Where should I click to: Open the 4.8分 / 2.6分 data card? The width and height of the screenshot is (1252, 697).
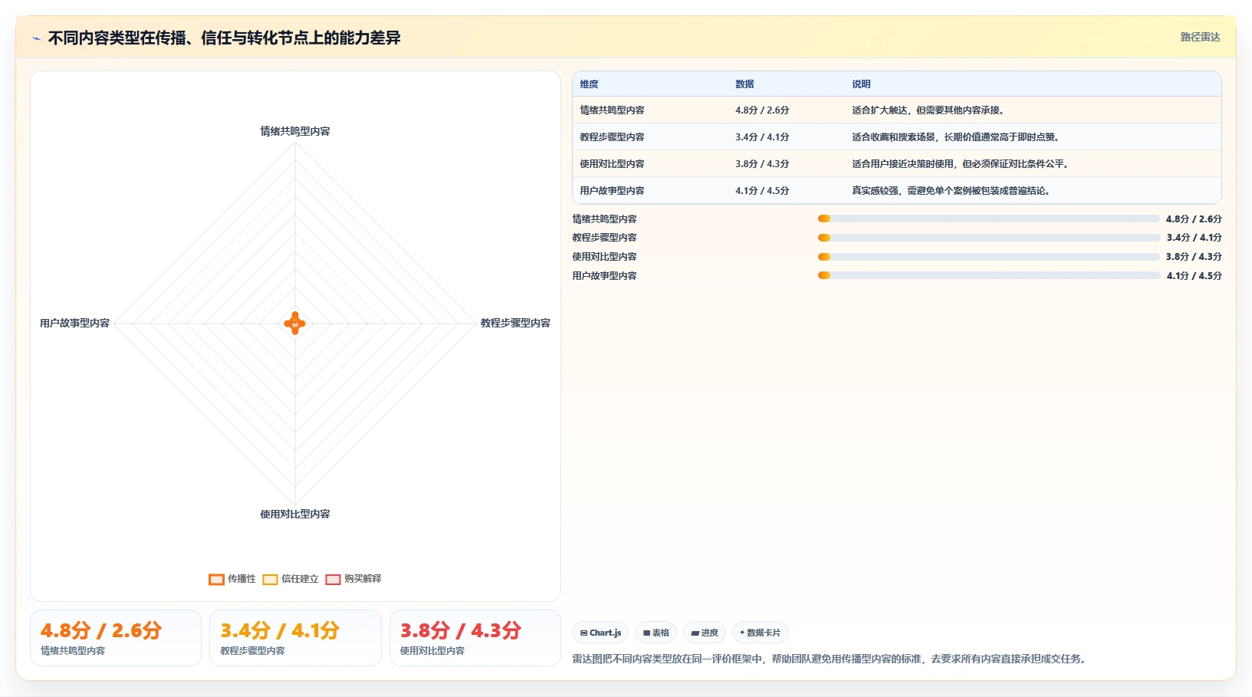click(116, 638)
